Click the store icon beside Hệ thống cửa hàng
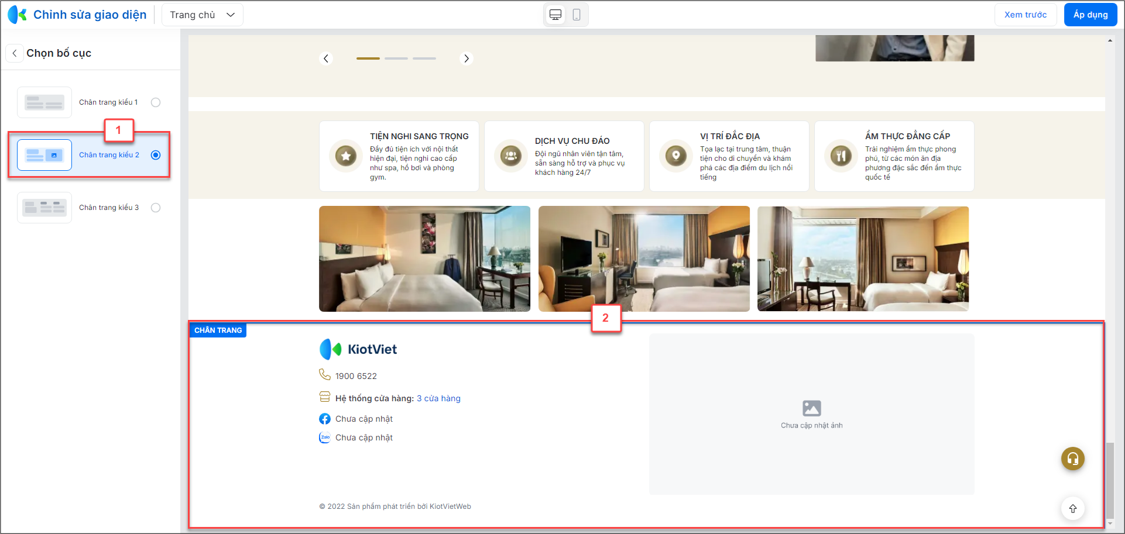 point(325,397)
